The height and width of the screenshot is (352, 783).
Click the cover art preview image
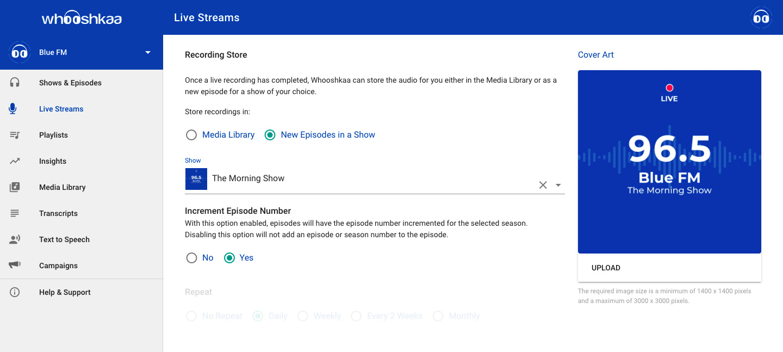669,162
